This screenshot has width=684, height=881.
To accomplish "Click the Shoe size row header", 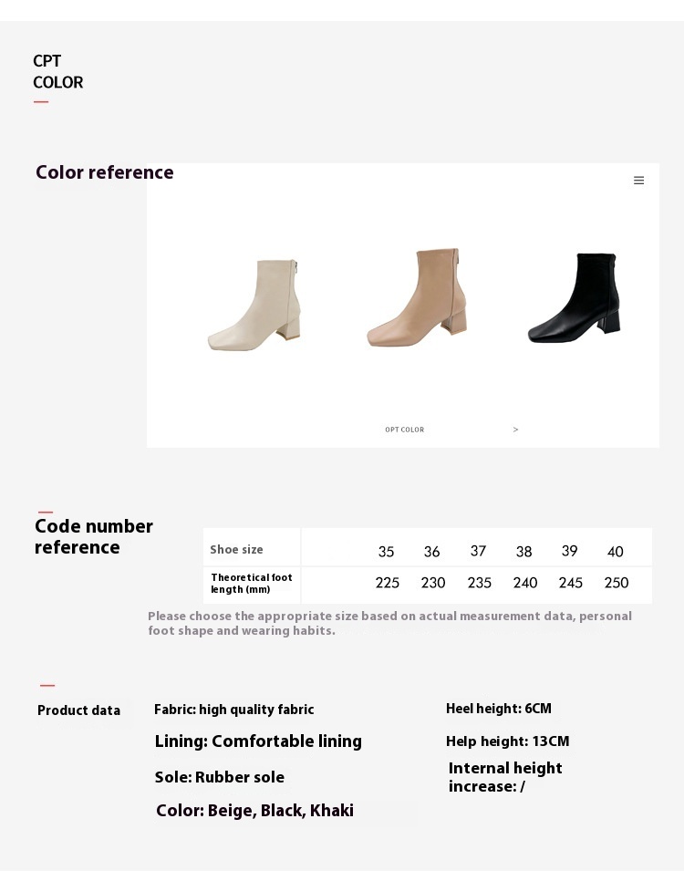I will (236, 550).
